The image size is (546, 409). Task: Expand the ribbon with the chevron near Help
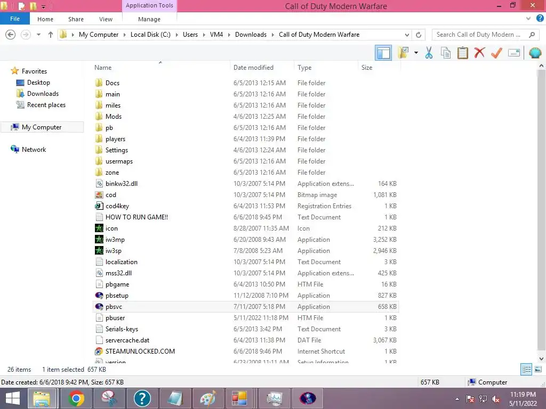tap(528, 19)
